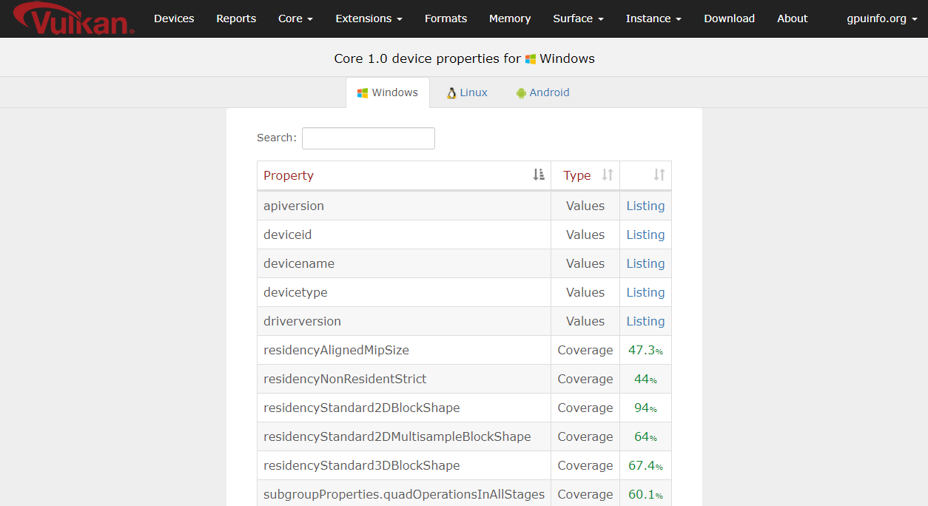928x506 pixels.
Task: Open the Listing link for devicename
Action: coord(645,263)
